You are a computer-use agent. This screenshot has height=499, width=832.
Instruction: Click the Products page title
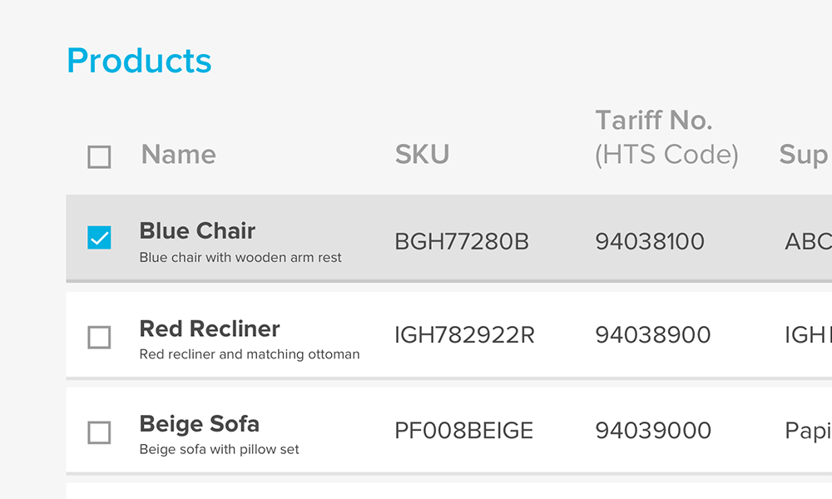(139, 61)
